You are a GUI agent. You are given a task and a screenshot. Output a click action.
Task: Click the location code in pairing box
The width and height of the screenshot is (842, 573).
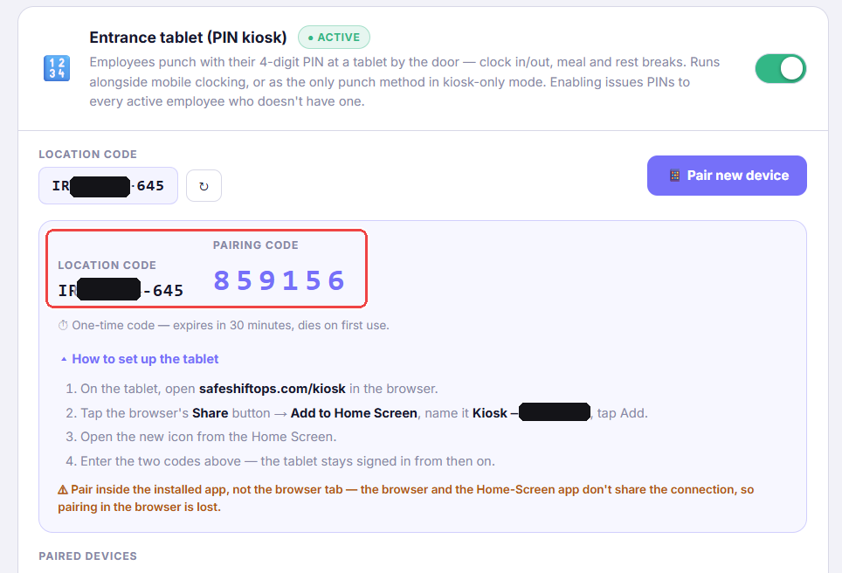[121, 290]
